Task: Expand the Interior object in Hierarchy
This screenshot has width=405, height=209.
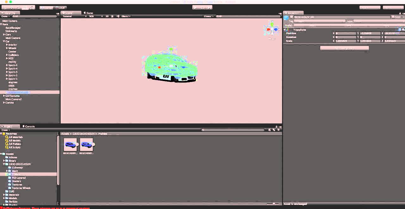Action: (7, 45)
